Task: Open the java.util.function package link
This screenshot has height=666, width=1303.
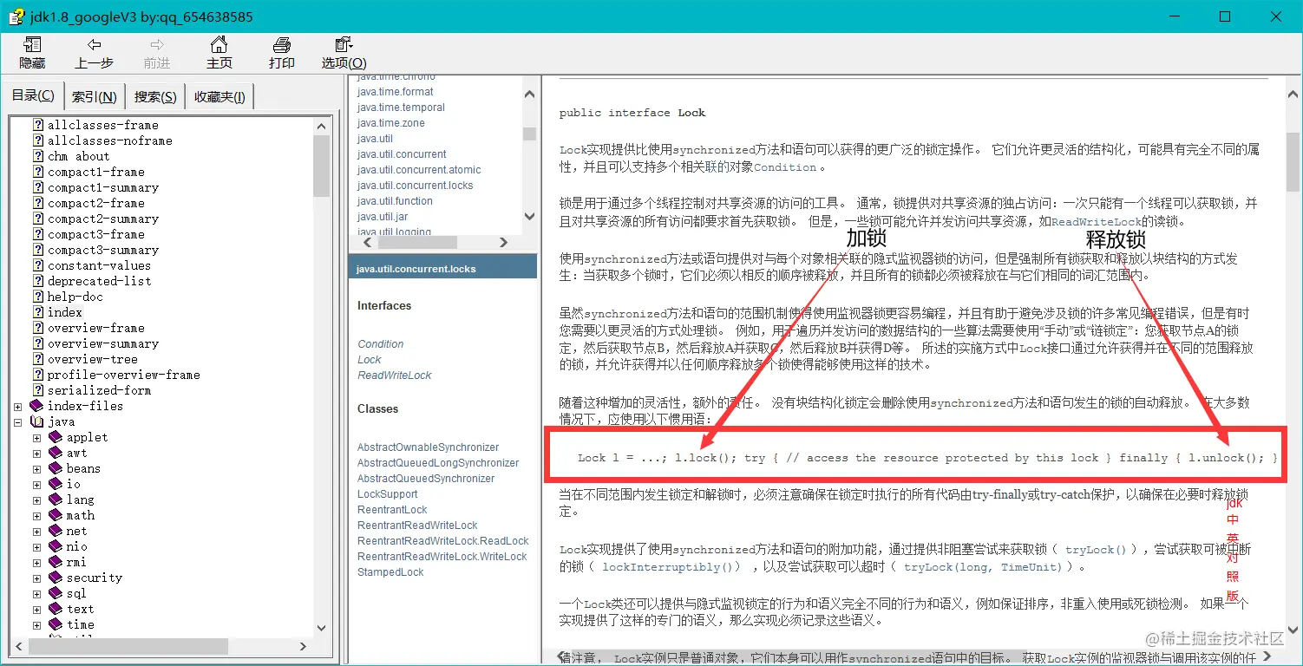Action: pos(395,201)
